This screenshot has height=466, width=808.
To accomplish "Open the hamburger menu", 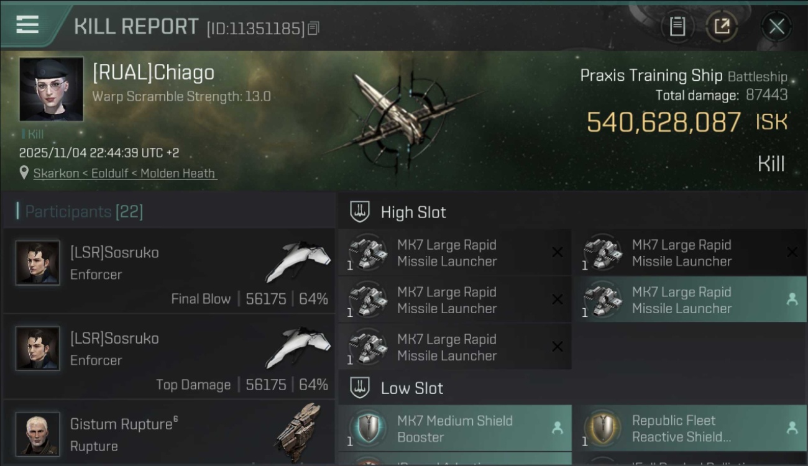I will (27, 25).
